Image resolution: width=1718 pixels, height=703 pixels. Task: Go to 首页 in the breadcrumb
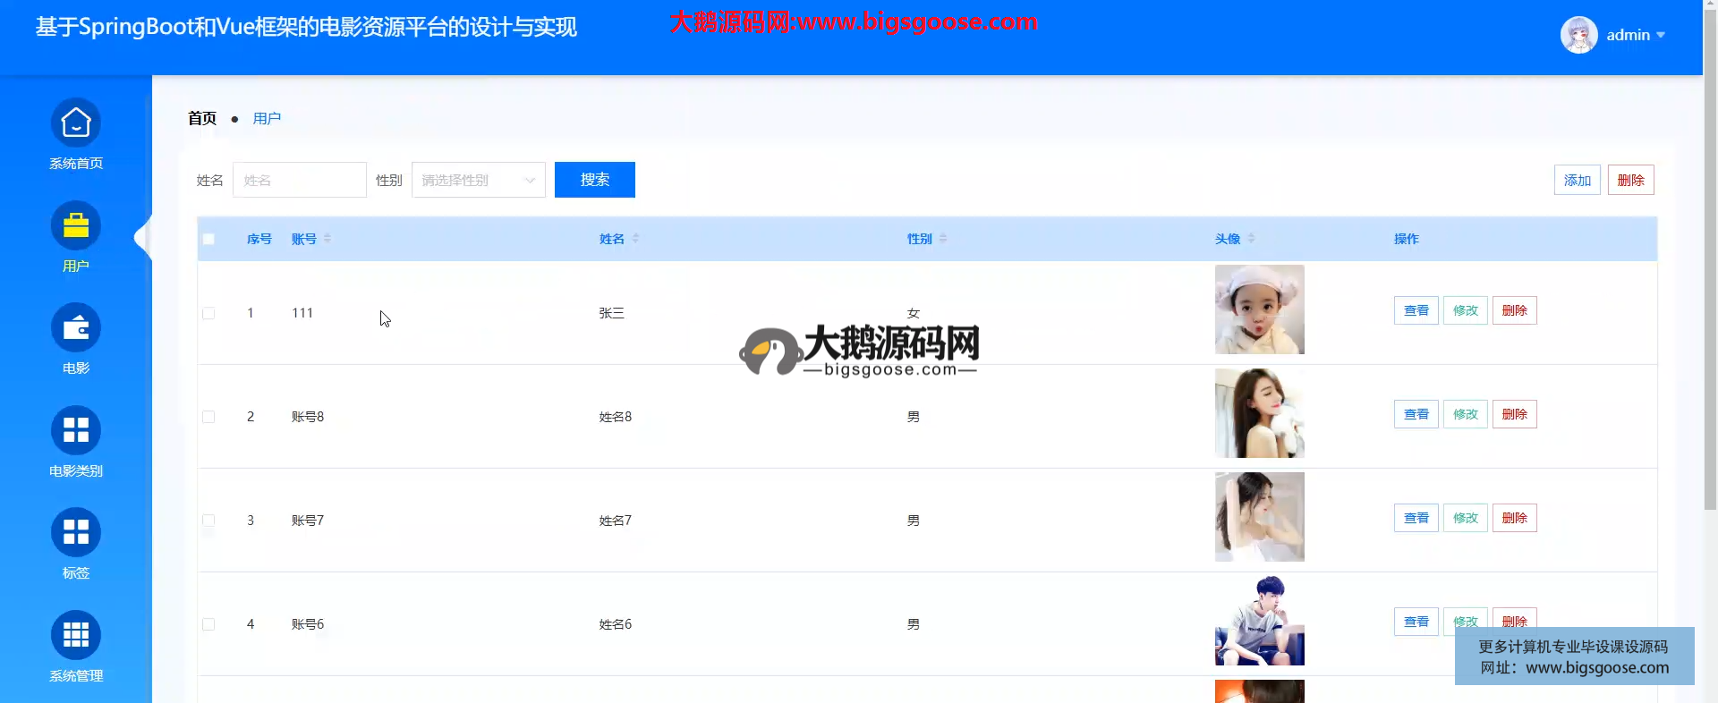tap(202, 118)
